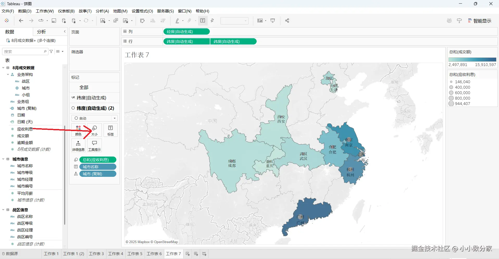Image resolution: width=499 pixels, height=259 pixels.
Task: Open data pane view options dropdown
Action: 60,51
